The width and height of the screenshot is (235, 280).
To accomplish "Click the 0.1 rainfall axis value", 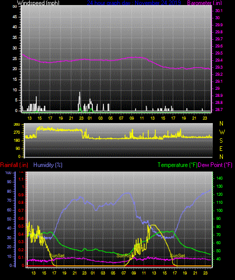I will 21,257.
